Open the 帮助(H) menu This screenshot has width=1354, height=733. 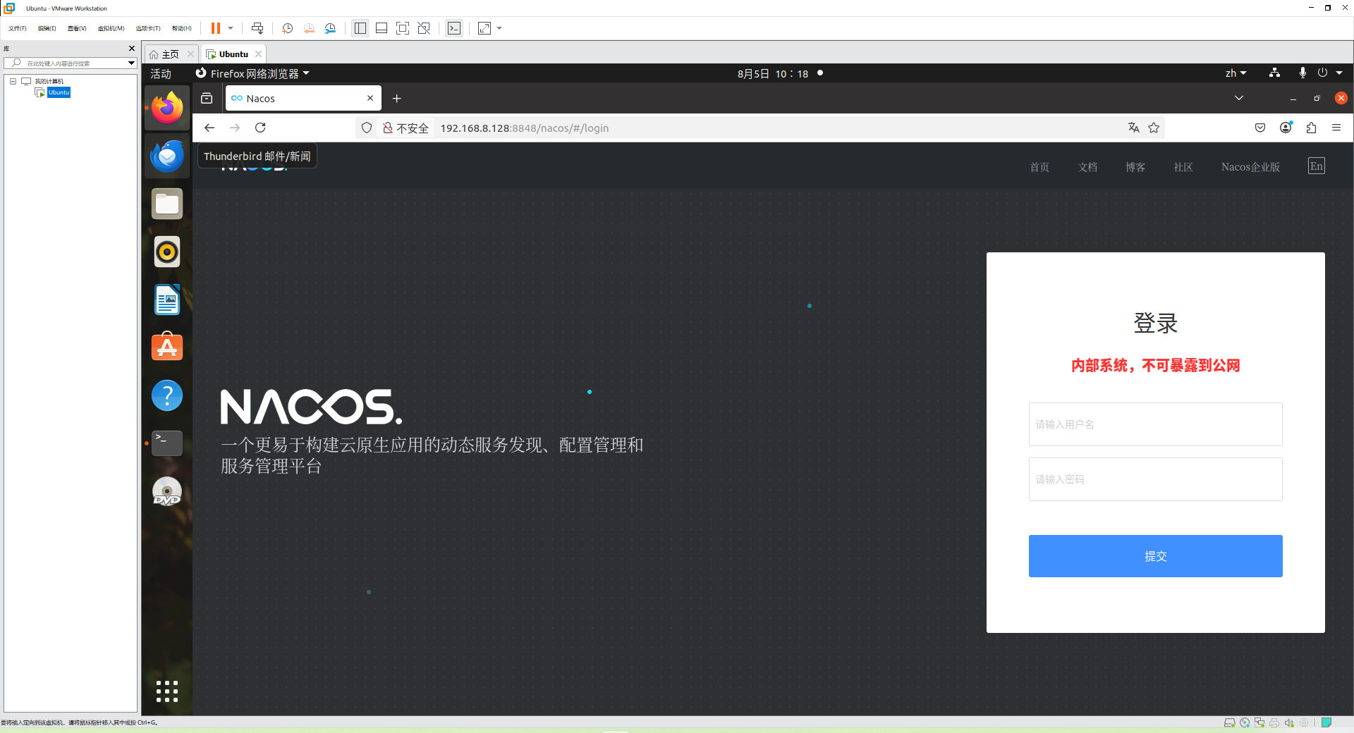point(181,28)
